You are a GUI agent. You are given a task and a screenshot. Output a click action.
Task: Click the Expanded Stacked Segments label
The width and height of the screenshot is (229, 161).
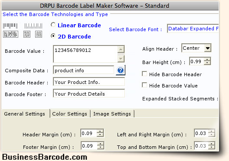[180, 99]
